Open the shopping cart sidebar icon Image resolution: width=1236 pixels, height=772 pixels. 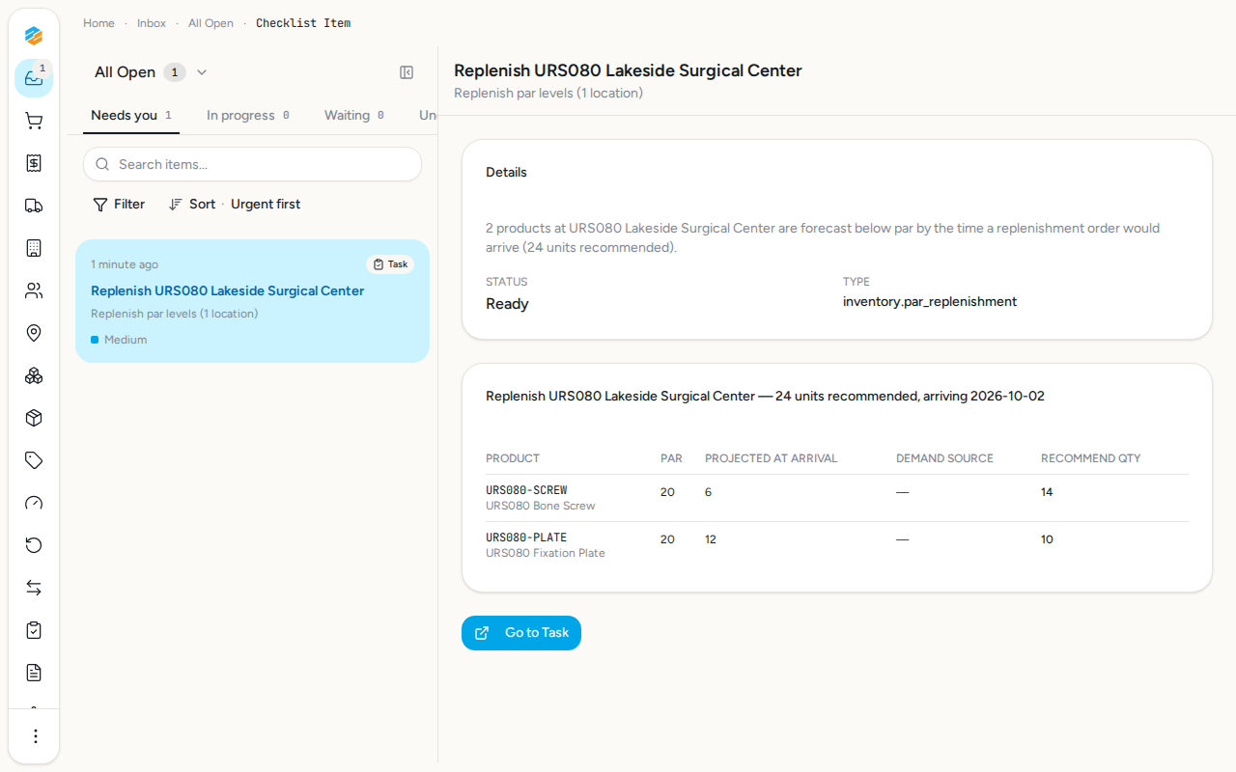[34, 121]
